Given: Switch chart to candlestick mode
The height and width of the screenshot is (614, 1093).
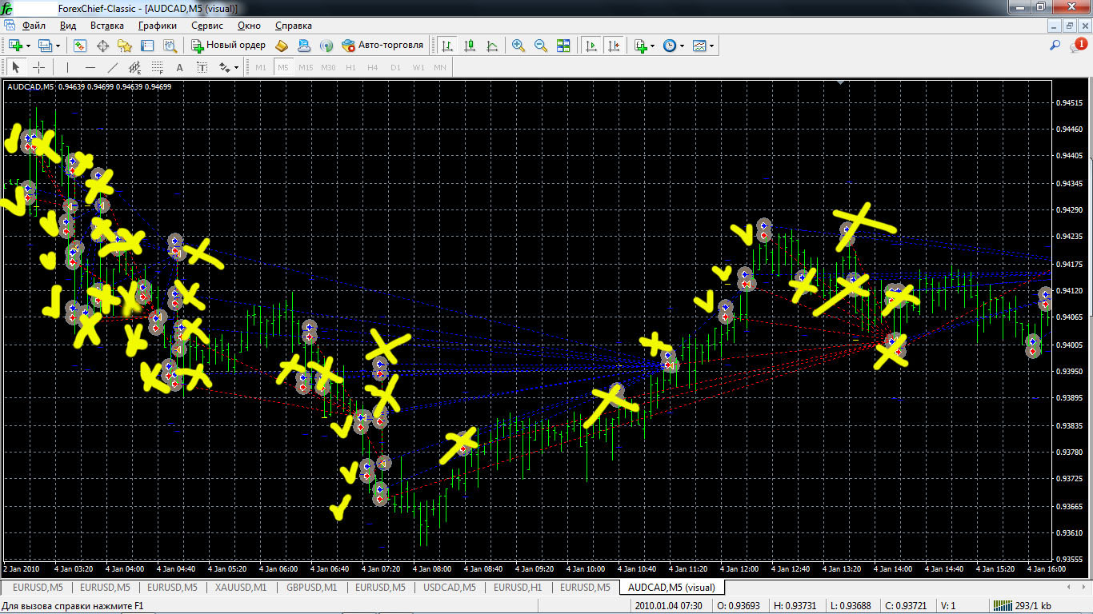Looking at the screenshot, I should pyautogui.click(x=470, y=46).
